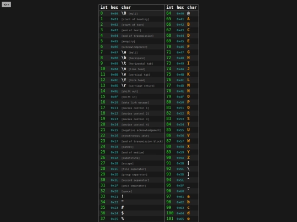Viewport: 297px width, 222px height.
Task: Click the '\0' null character cell
Action: pyautogui.click(x=124, y=13)
